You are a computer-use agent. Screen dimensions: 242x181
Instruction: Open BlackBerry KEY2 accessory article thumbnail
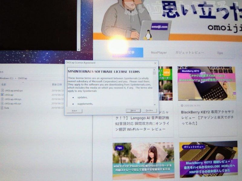(207, 83)
